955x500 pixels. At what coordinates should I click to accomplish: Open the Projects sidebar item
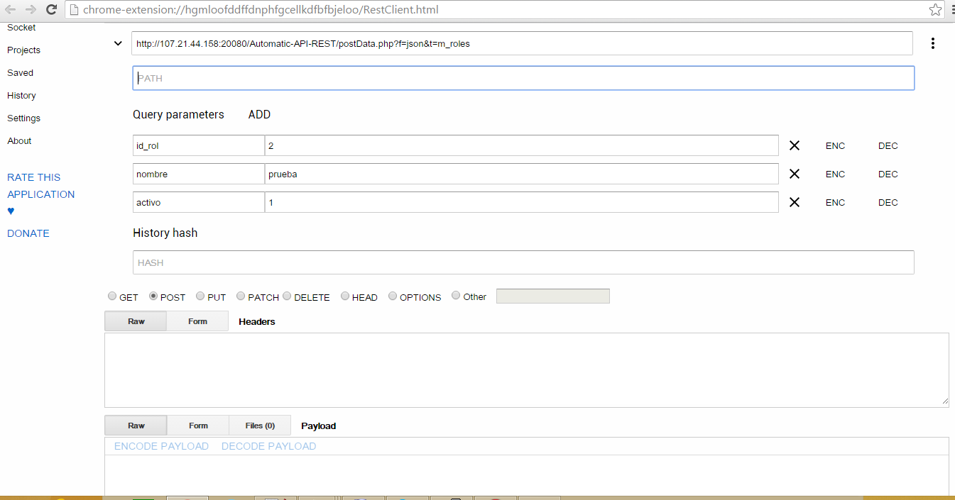23,50
